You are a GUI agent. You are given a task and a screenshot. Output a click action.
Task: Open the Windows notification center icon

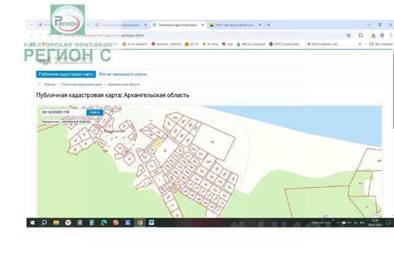388,223
